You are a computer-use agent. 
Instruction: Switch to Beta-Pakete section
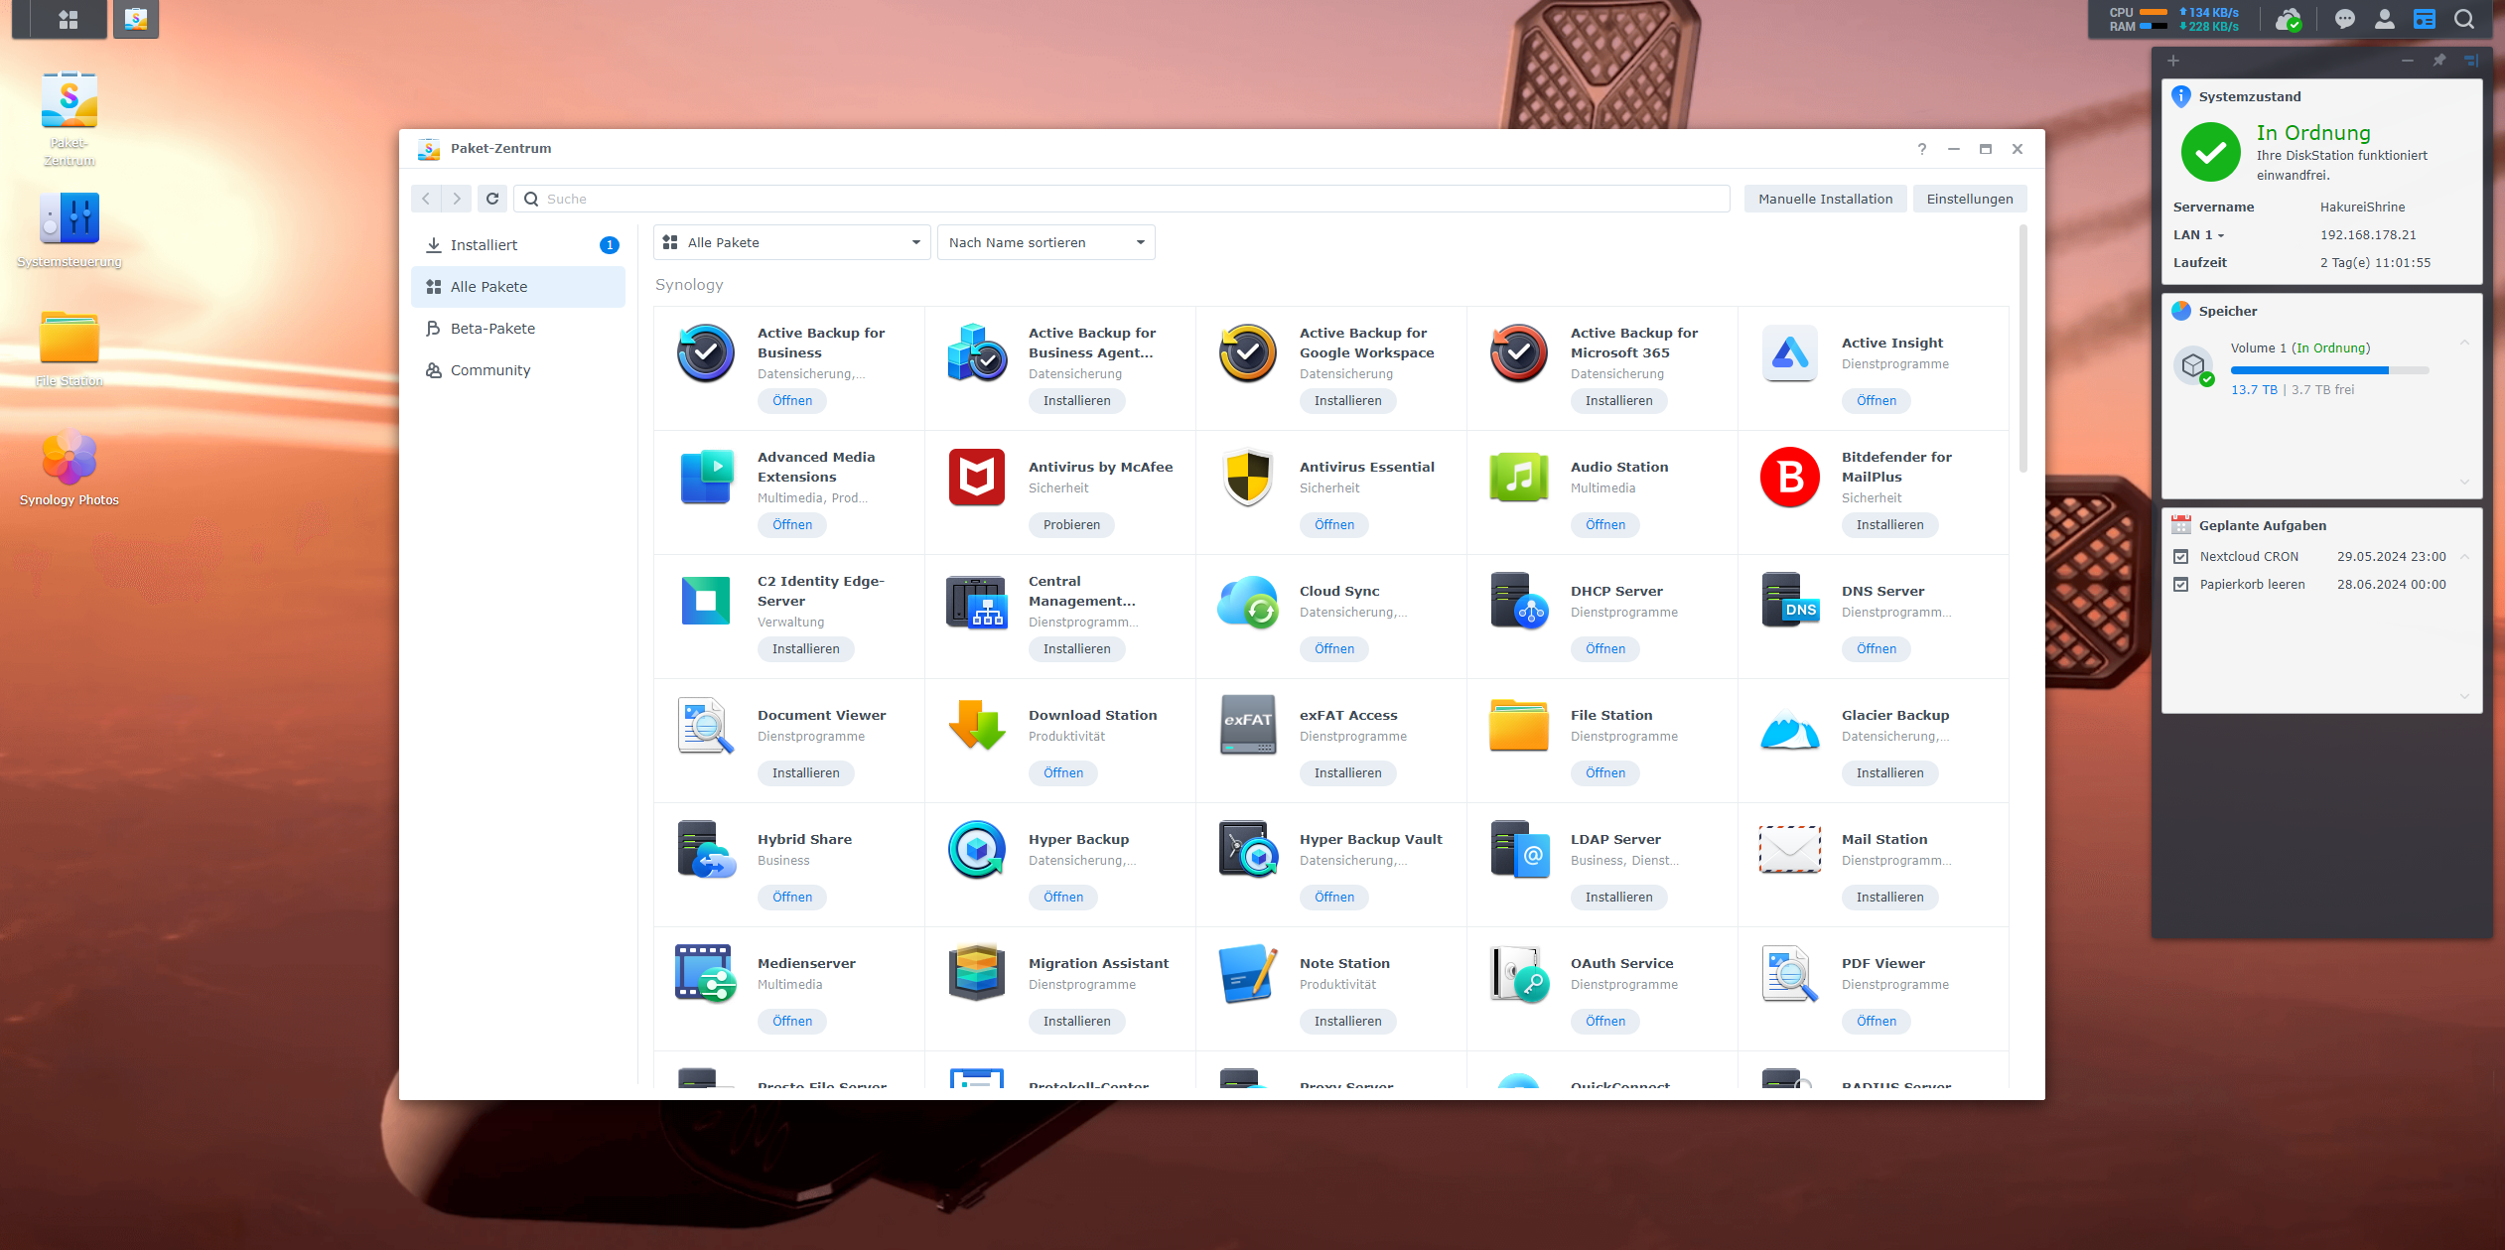coord(492,329)
